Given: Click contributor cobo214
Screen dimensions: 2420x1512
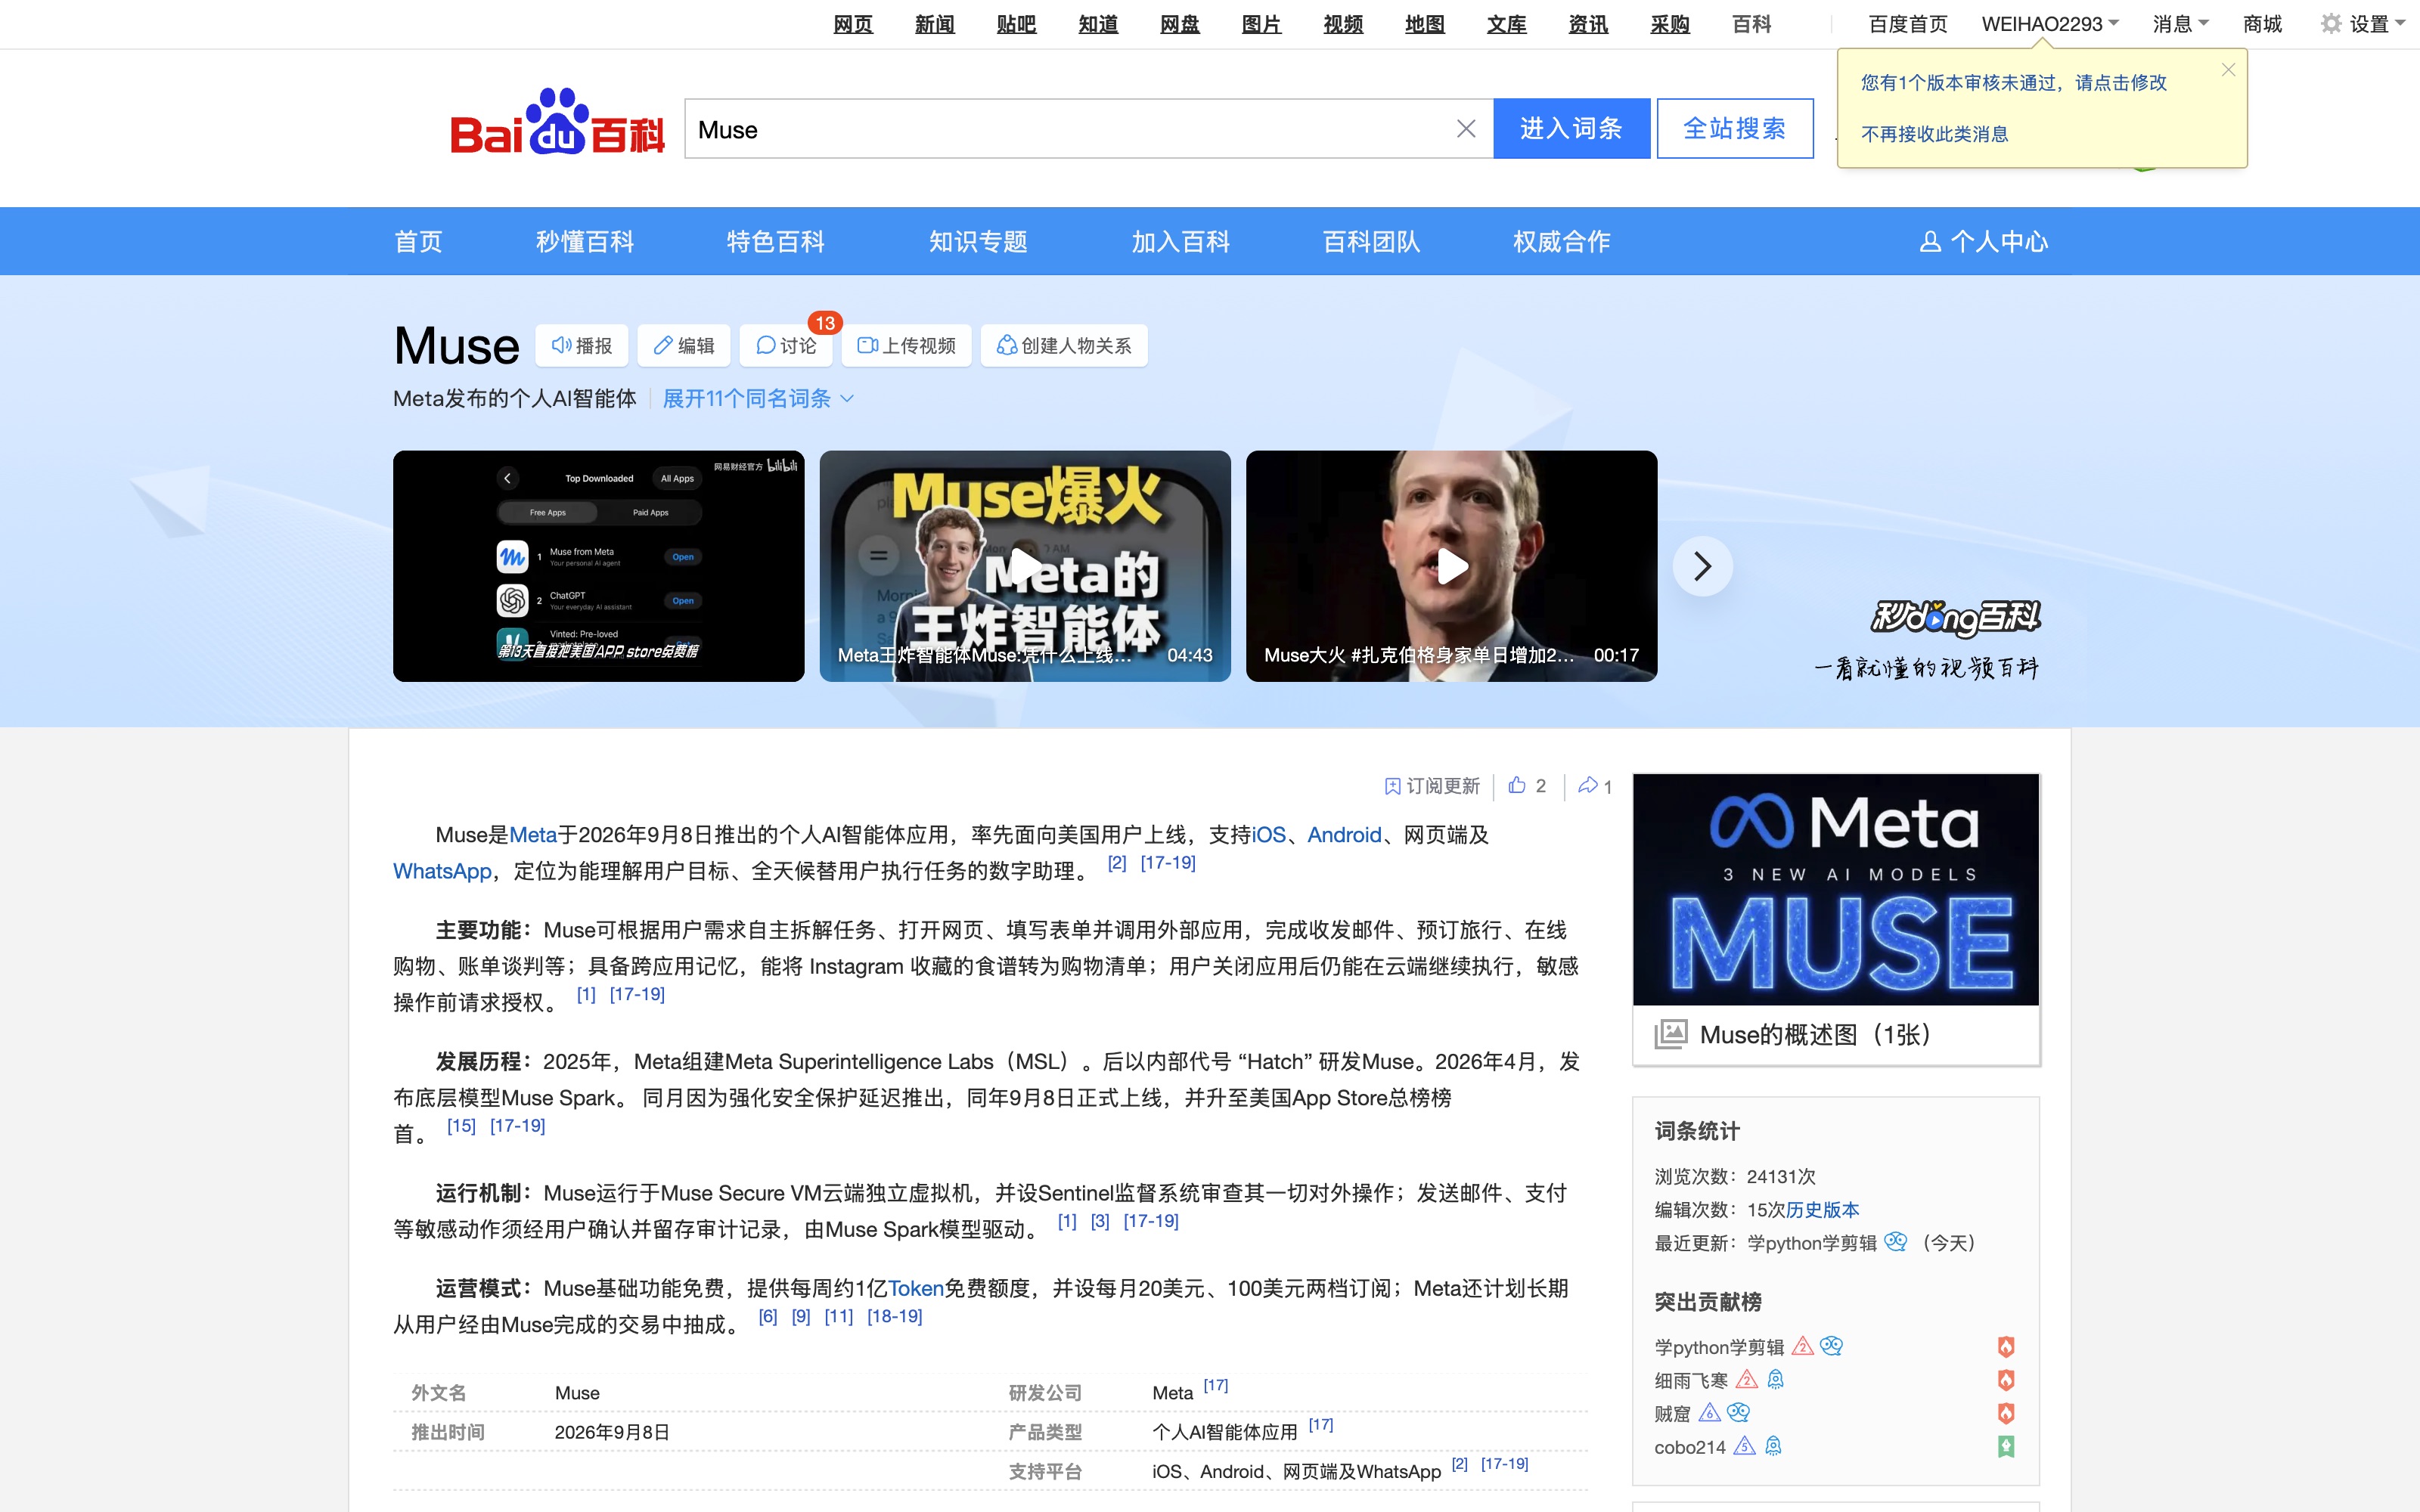Looking at the screenshot, I should click(1690, 1447).
